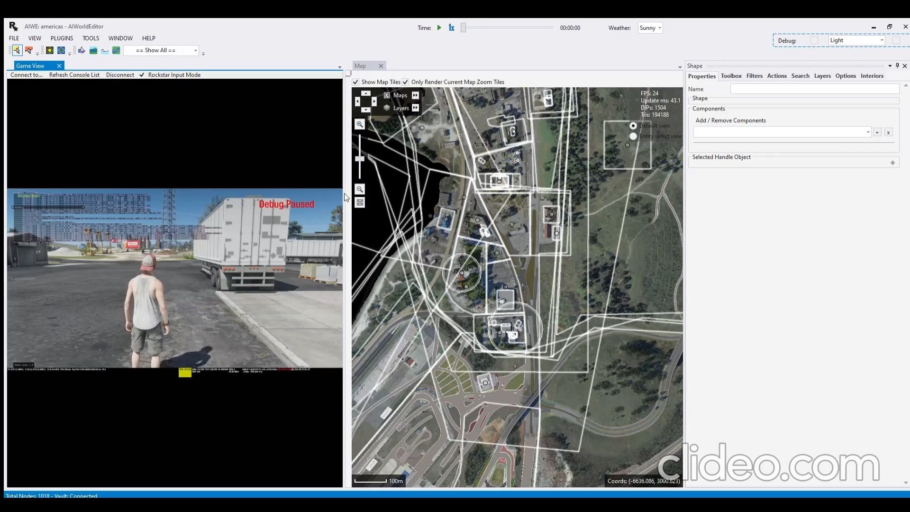Zoom out on the map
The width and height of the screenshot is (910, 512).
click(360, 189)
